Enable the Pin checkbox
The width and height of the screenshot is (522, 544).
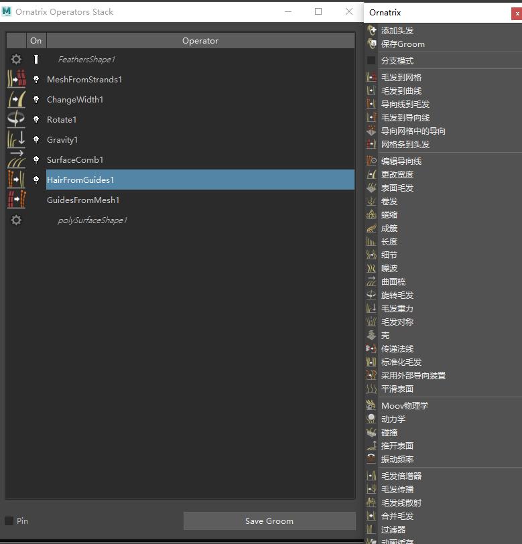9,521
